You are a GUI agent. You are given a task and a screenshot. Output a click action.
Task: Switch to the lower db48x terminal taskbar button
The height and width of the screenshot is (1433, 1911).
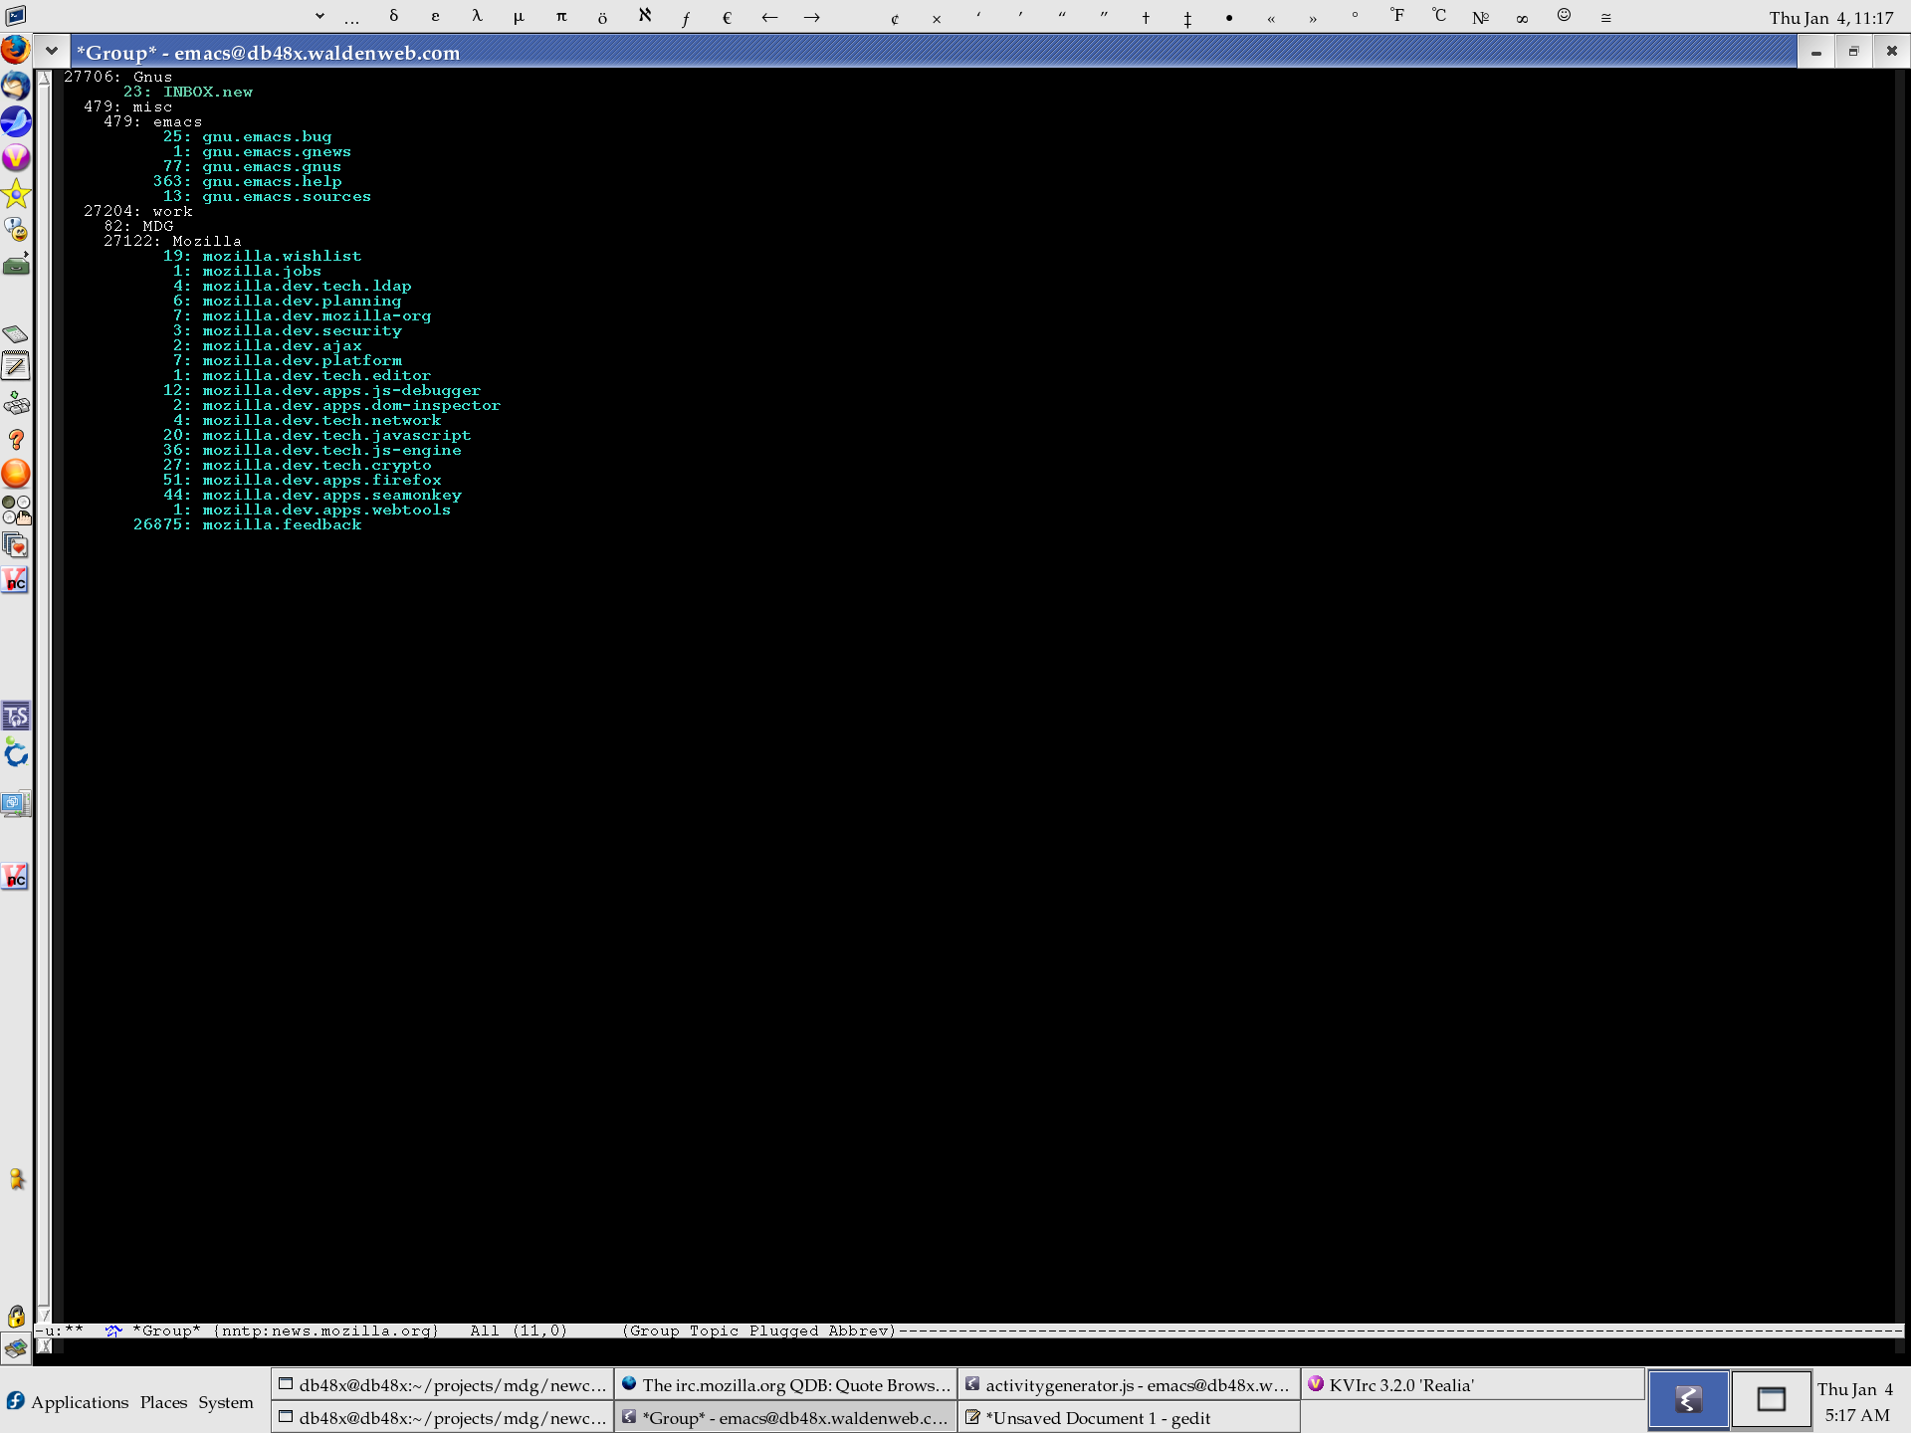(442, 1418)
